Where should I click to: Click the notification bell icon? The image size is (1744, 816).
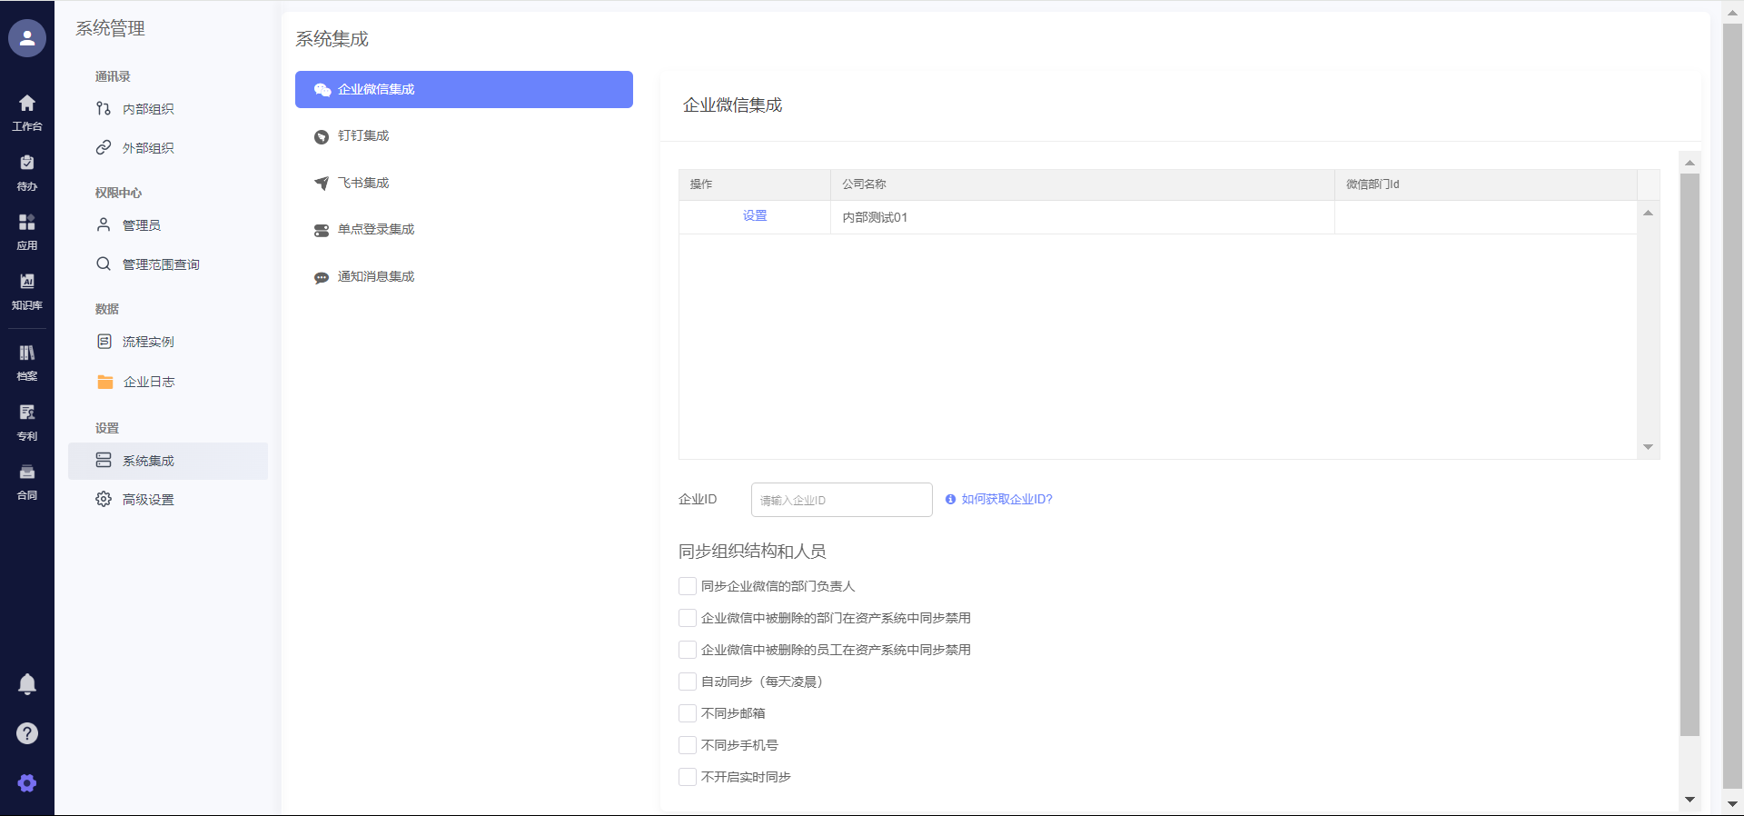(x=27, y=684)
